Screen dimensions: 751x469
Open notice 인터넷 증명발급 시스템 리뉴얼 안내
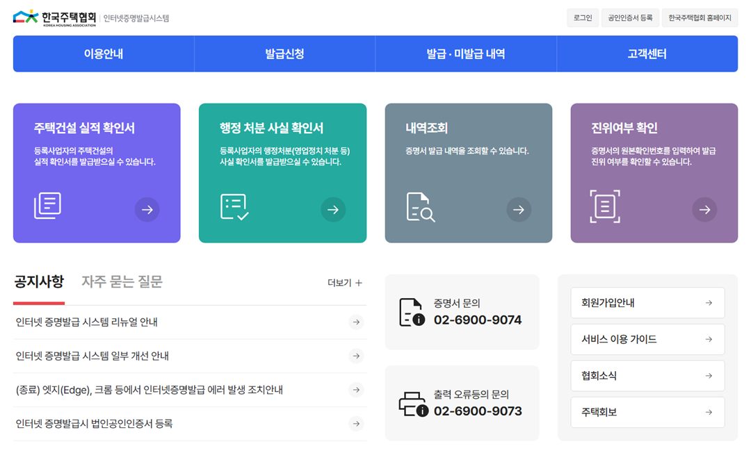[87, 322]
